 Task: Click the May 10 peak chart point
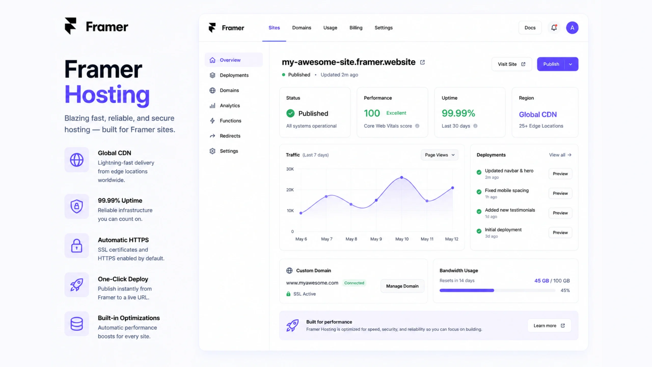(x=402, y=177)
